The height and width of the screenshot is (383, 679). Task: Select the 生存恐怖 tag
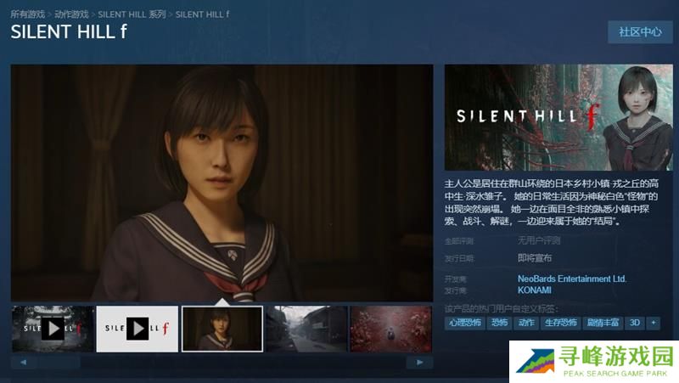561,323
